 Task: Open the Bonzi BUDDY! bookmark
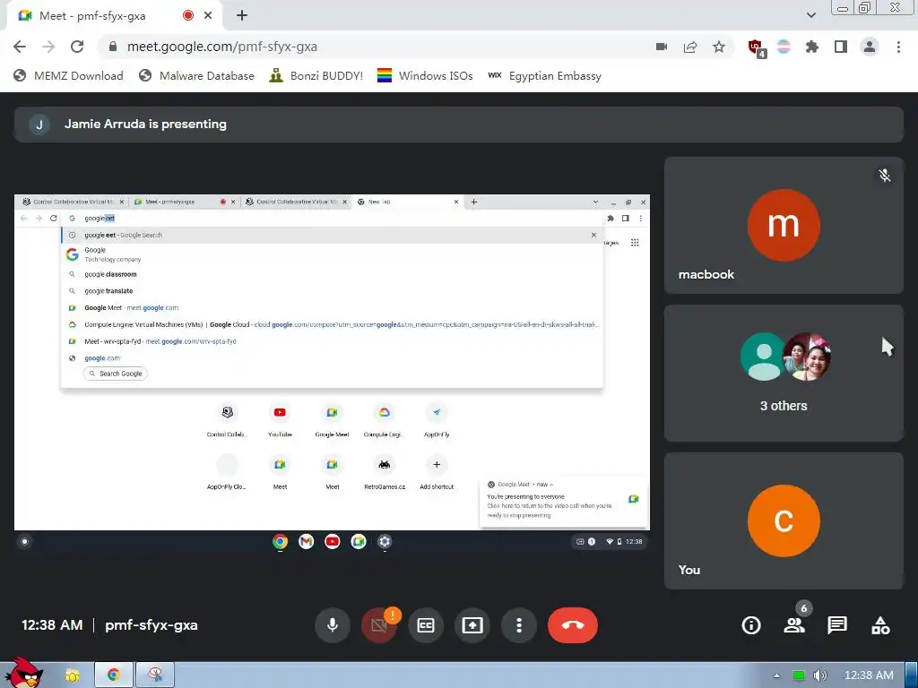click(x=316, y=75)
